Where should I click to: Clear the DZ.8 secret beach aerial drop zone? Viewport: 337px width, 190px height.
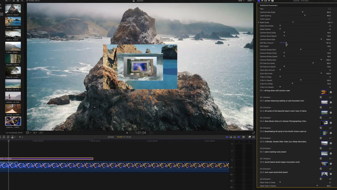click(x=331, y=164)
